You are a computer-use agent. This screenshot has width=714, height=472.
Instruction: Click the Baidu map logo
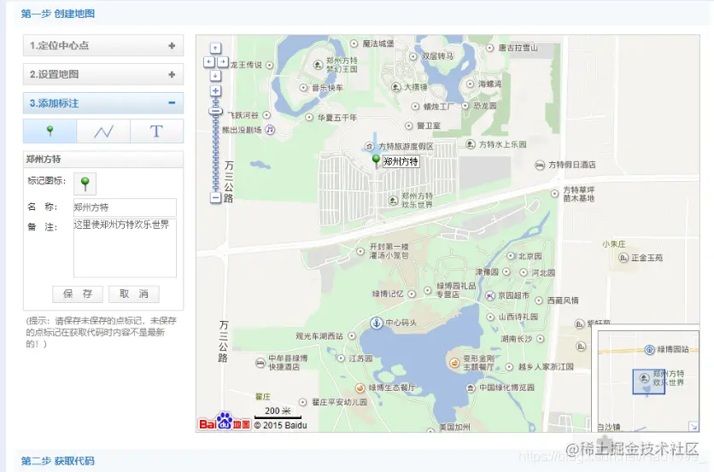click(225, 422)
